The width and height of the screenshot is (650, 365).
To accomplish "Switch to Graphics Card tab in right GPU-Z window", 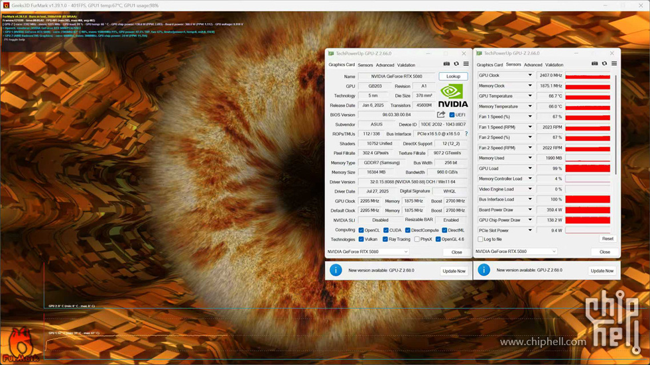I will point(489,64).
